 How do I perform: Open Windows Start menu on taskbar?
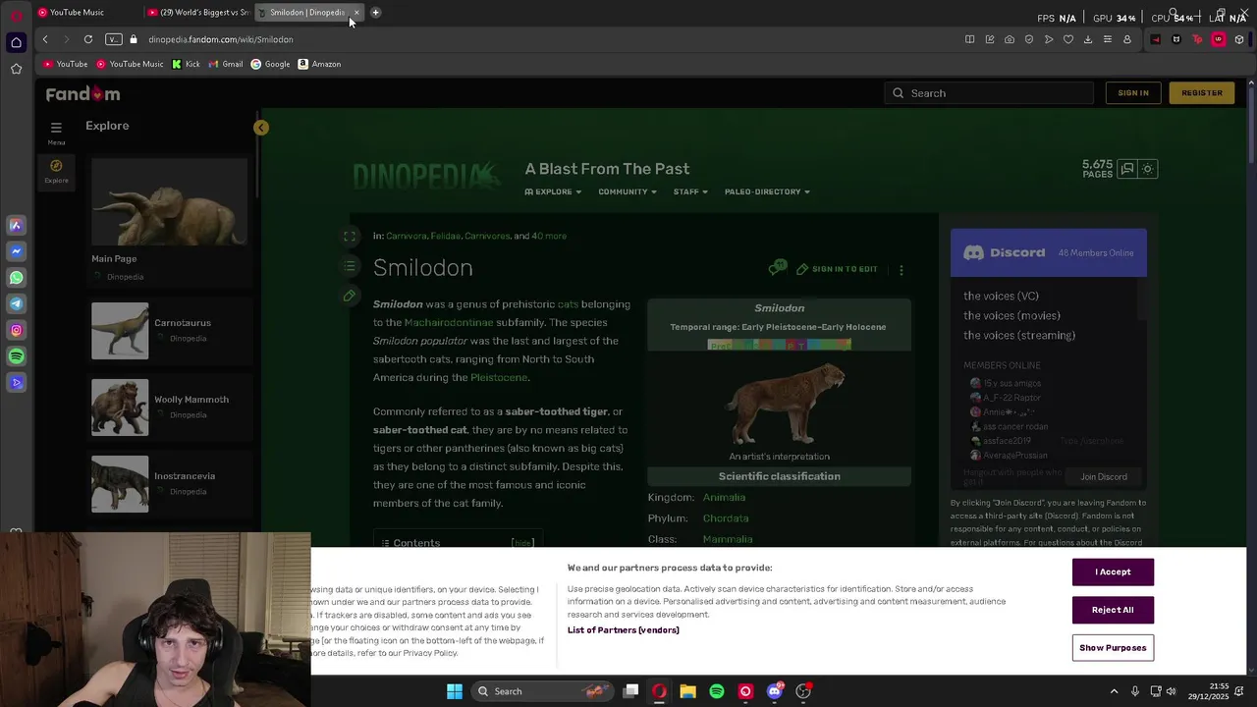click(x=455, y=691)
